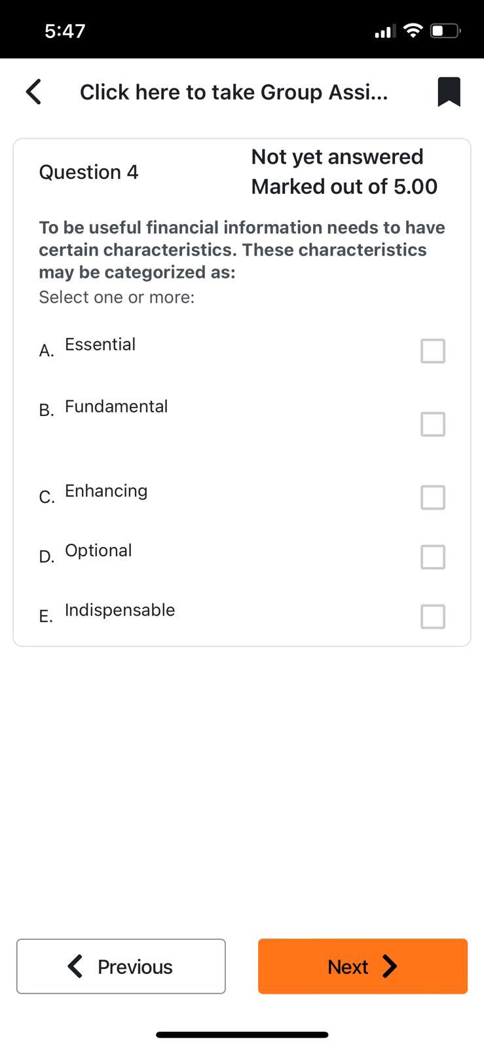This screenshot has width=484, height=1048.
Task: Check the Indispensable checkbox
Action: (433, 616)
